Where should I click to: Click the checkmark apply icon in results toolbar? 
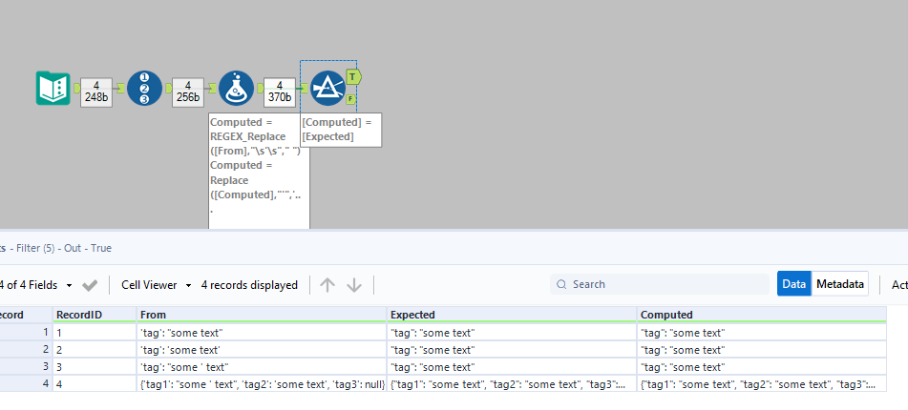91,284
